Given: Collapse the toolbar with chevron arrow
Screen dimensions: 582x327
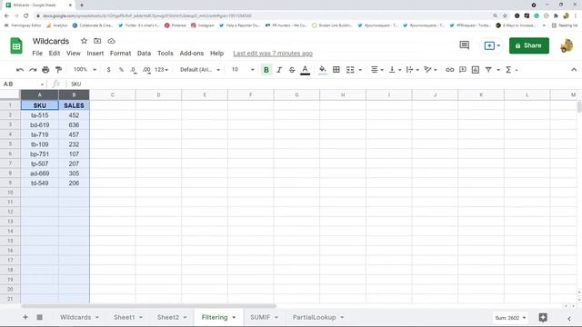Looking at the screenshot, I should (574, 70).
